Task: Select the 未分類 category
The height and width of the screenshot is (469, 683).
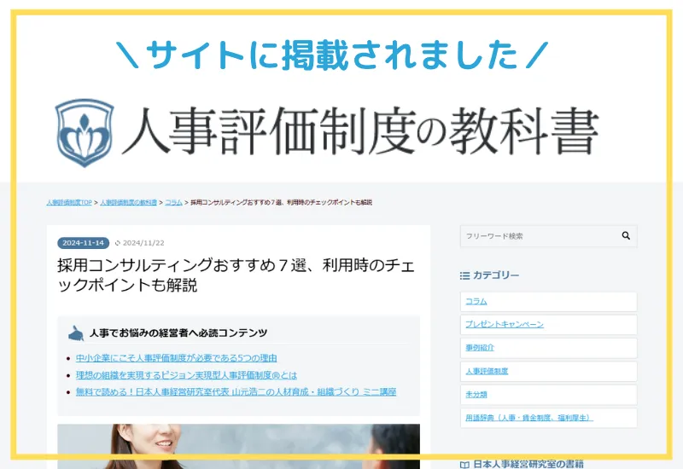Action: click(x=476, y=395)
